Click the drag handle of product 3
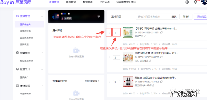The width and height of the screenshot is (207, 102). [109, 82]
